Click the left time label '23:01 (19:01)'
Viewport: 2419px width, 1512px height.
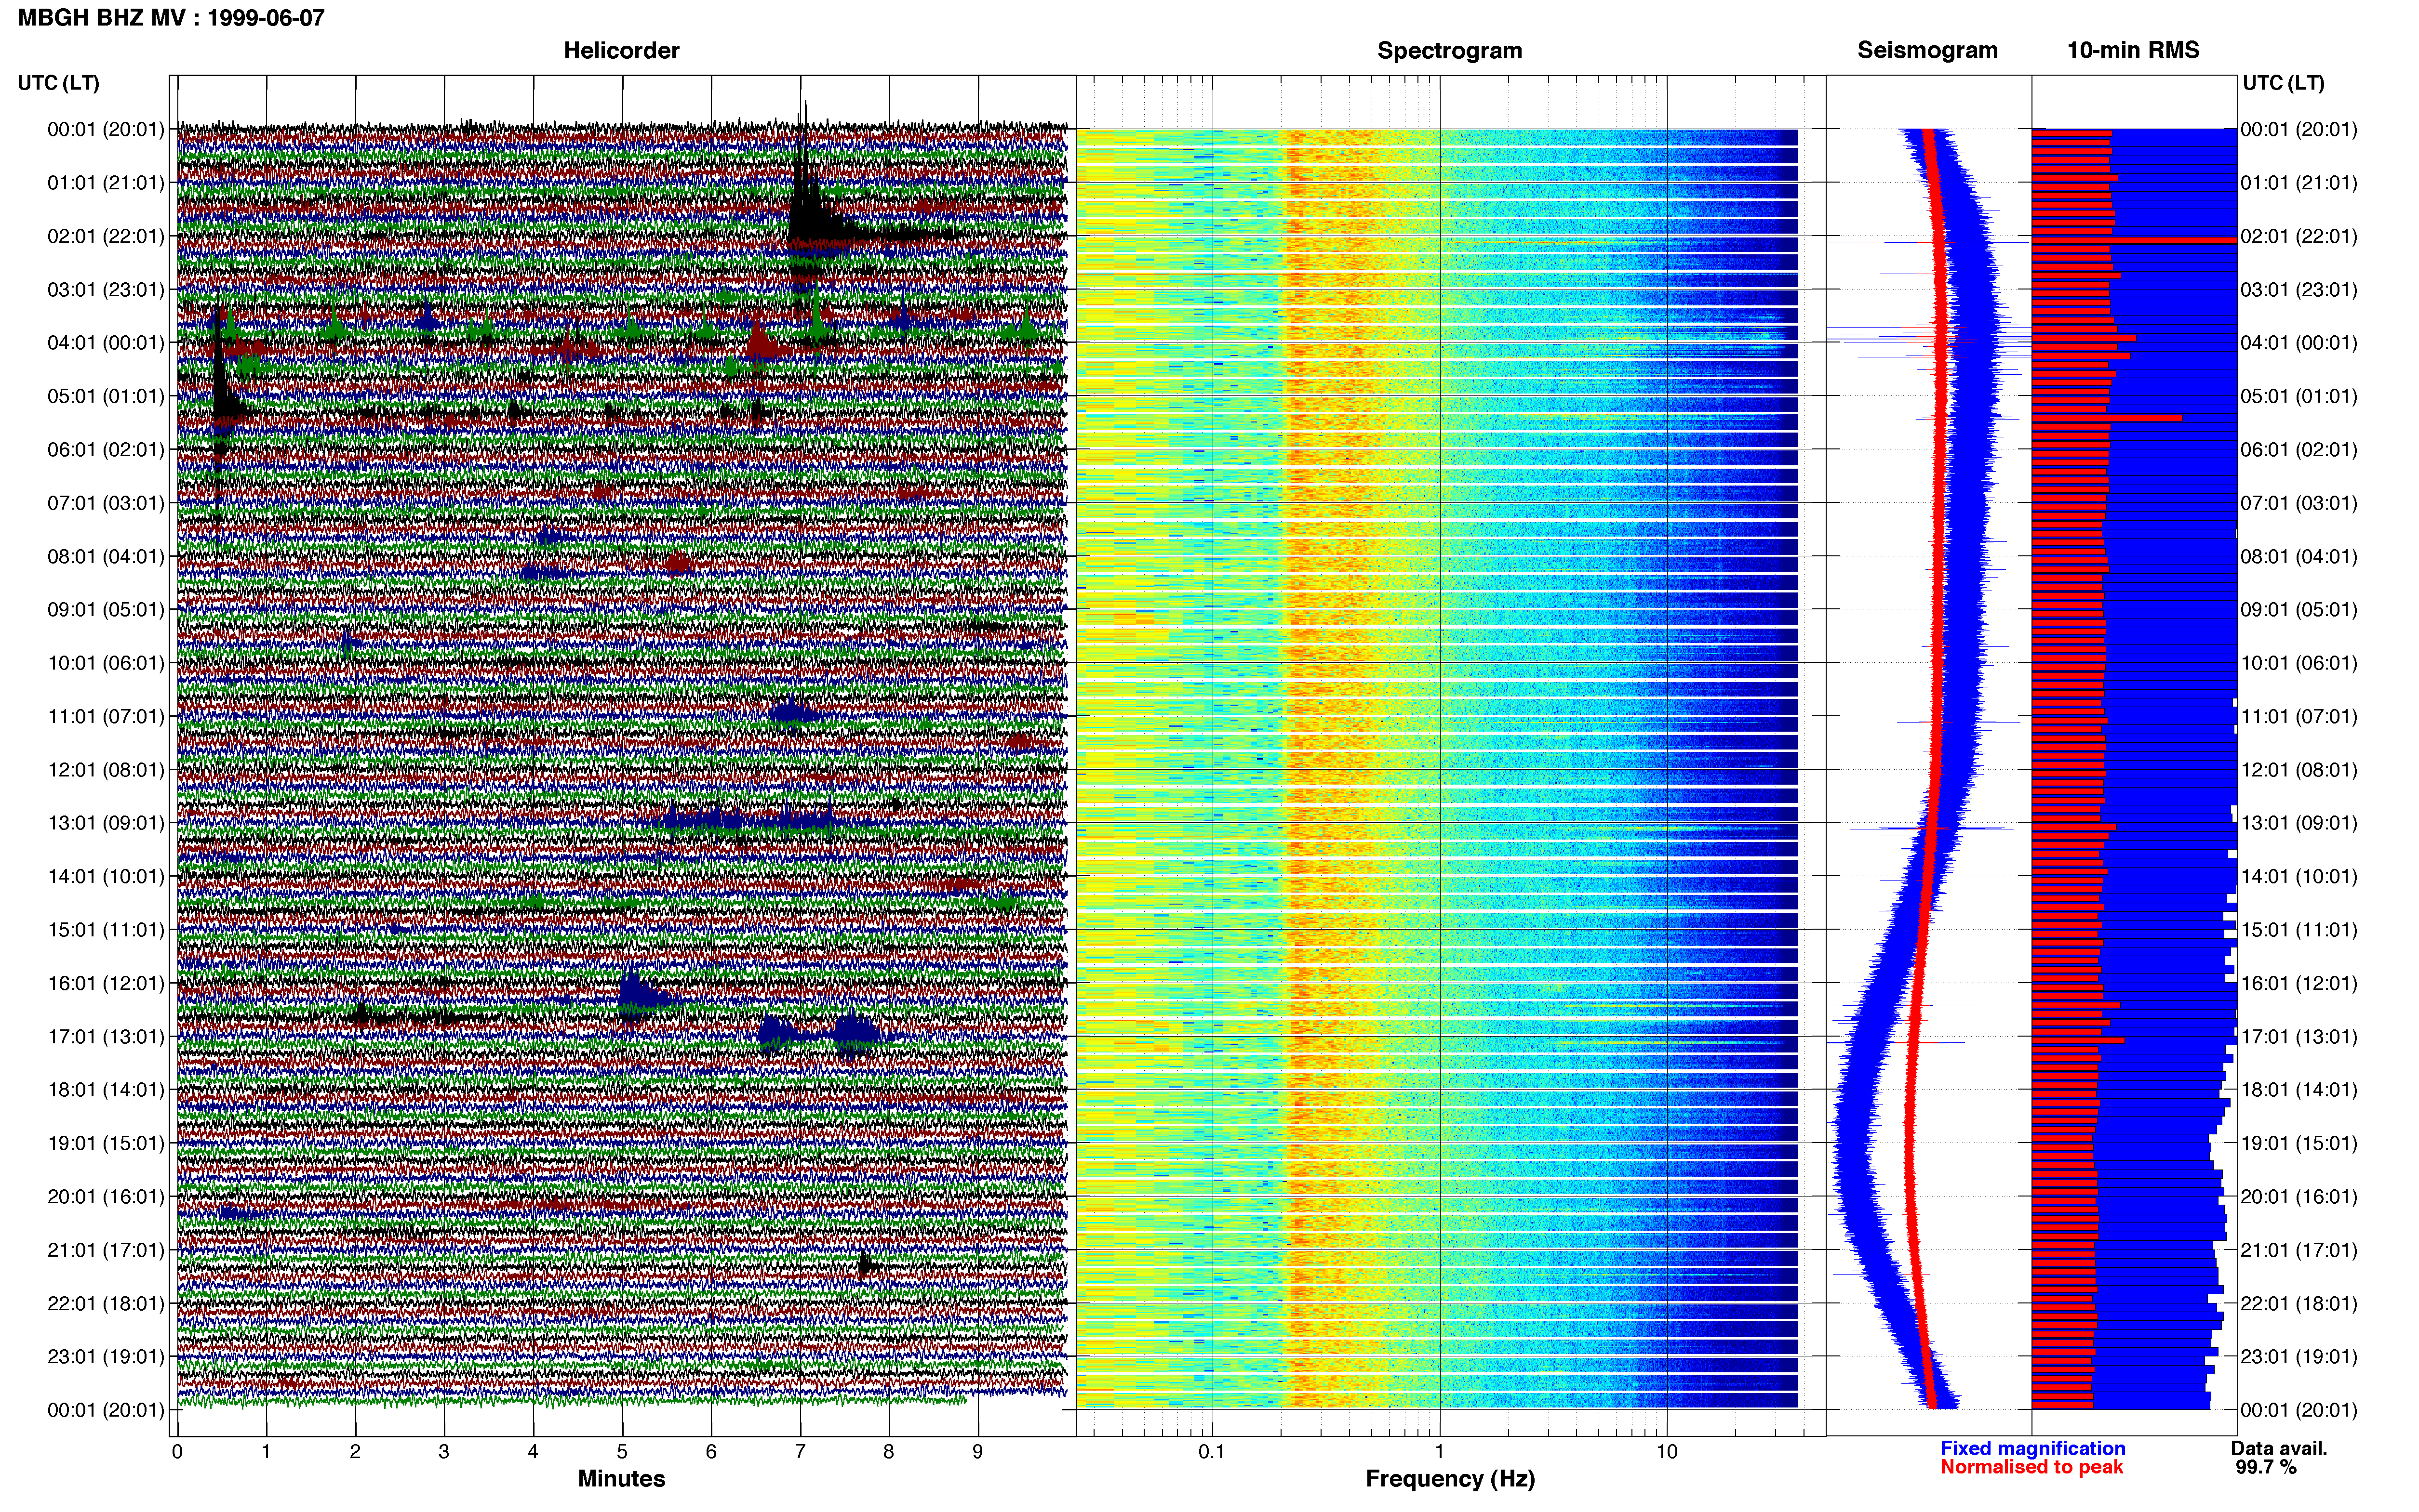(105, 1356)
